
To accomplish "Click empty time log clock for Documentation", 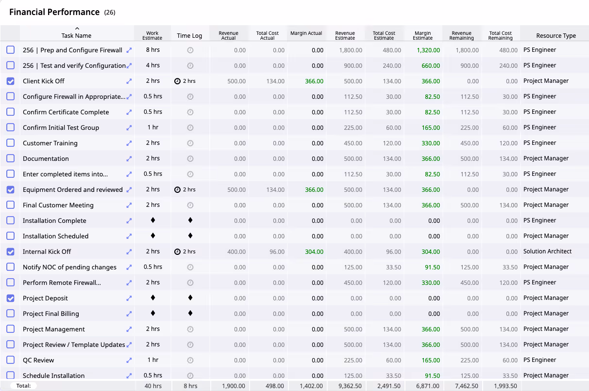I will (190, 159).
